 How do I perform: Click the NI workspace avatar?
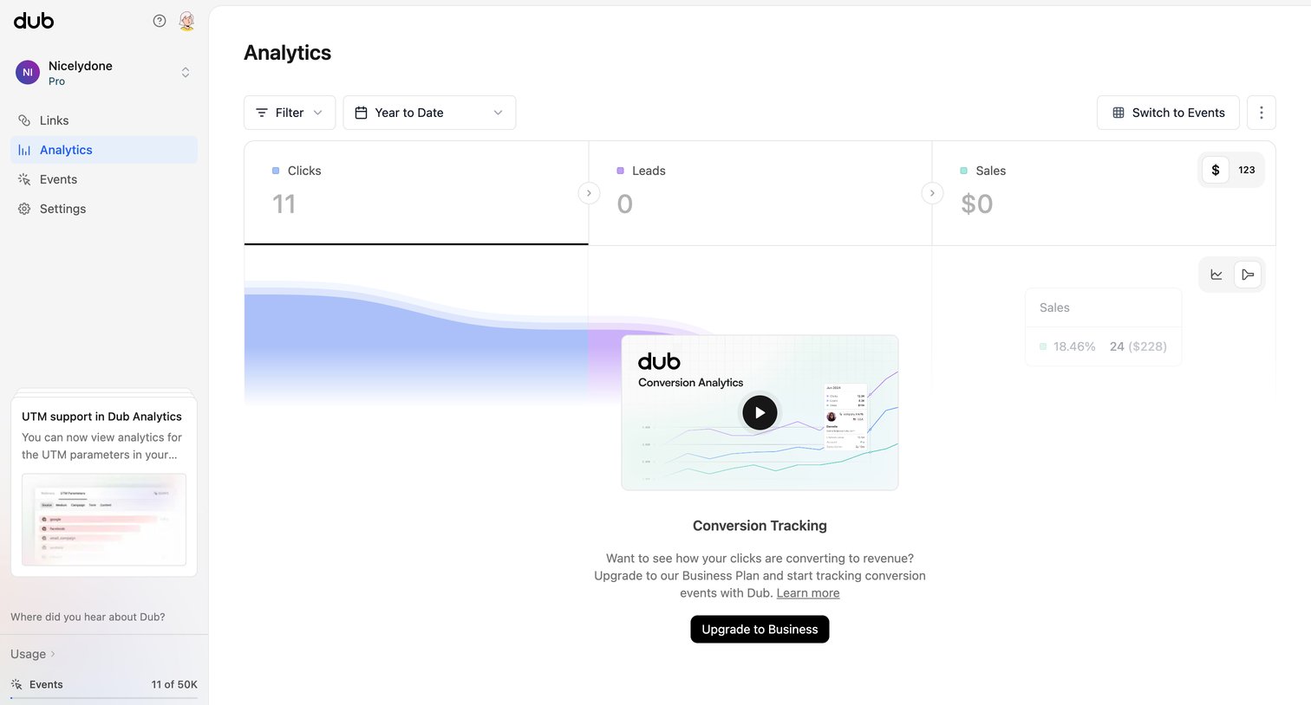28,73
